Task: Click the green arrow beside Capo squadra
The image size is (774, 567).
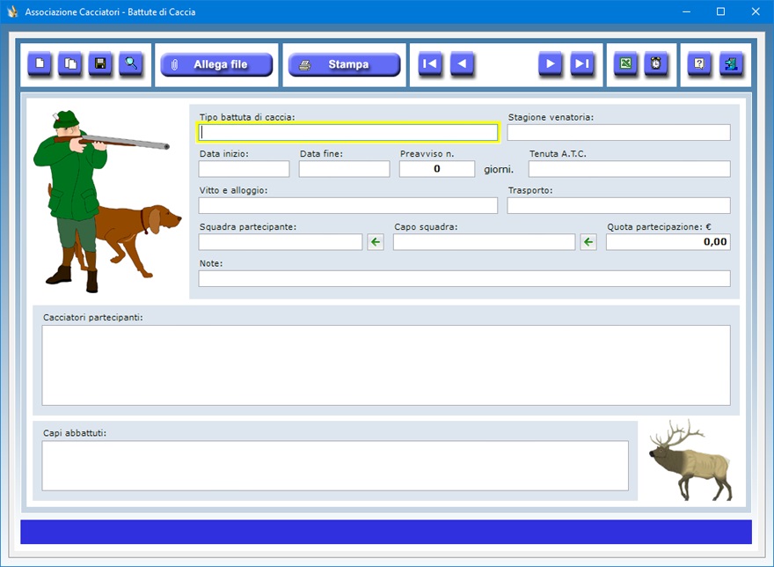Action: (x=588, y=242)
